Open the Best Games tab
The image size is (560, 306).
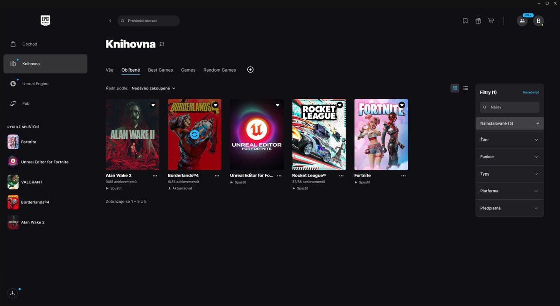tap(161, 70)
